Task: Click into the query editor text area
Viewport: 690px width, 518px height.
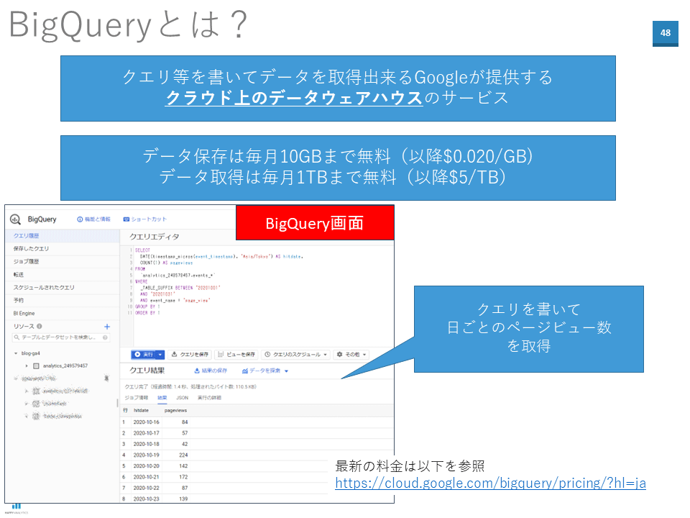Action: [x=263, y=295]
